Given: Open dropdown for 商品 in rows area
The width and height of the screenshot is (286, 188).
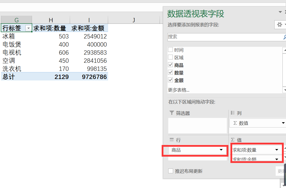Looking at the screenshot, I should pyautogui.click(x=221, y=150).
